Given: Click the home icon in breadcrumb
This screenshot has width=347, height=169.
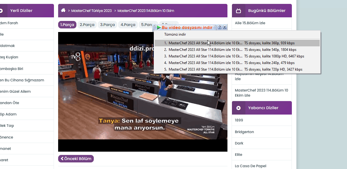Looking at the screenshot, I should pyautogui.click(x=63, y=10).
